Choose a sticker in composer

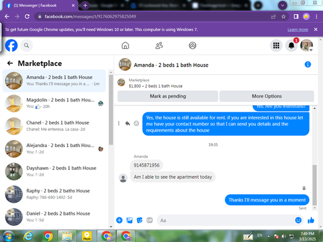140,220
